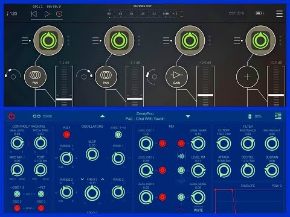Click the tempo link icon beside 120.00
This screenshot has height=217, width=290.
36,116
